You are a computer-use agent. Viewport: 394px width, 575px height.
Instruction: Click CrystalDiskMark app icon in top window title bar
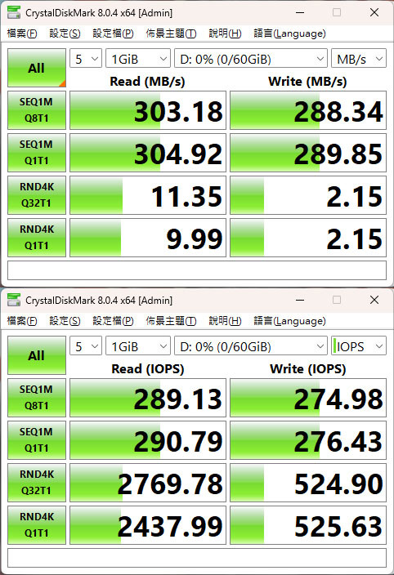click(x=14, y=12)
